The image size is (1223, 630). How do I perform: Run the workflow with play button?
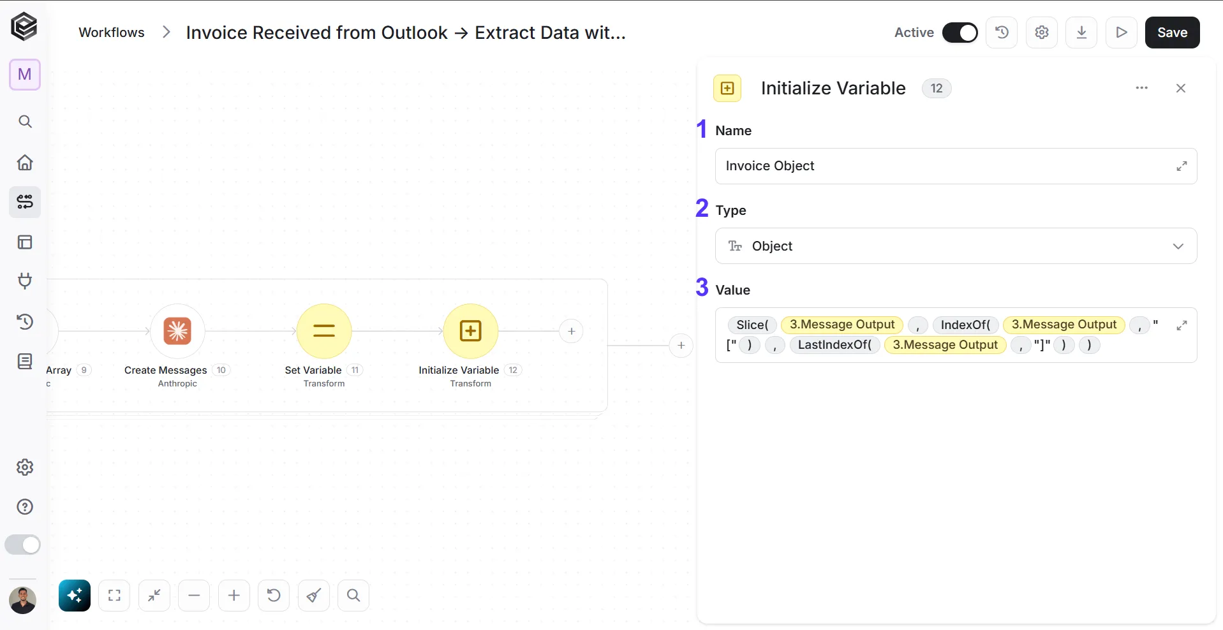coord(1122,33)
